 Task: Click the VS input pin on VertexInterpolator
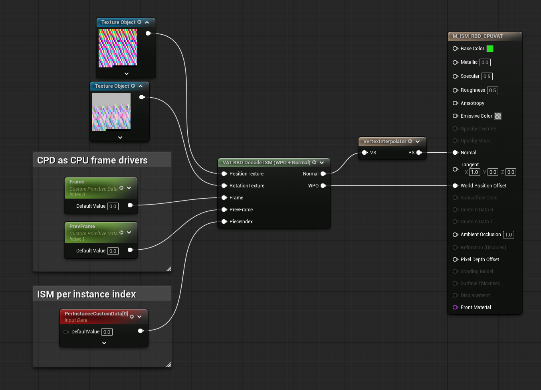point(365,153)
